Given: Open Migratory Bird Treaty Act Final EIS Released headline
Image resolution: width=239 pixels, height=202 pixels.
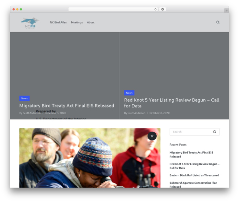Looking at the screenshot, I should [x=66, y=106].
